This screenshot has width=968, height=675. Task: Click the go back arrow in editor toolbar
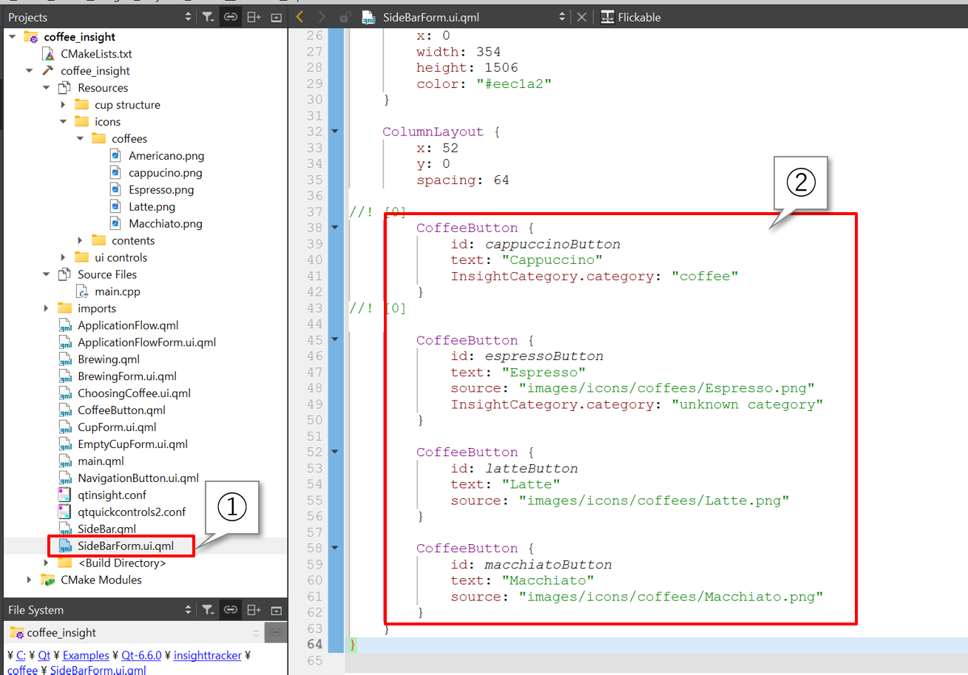tap(299, 17)
